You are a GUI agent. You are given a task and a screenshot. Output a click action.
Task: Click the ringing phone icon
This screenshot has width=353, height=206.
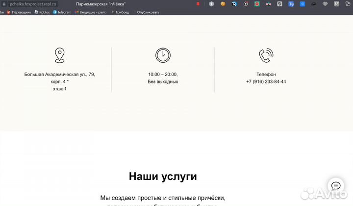[266, 55]
